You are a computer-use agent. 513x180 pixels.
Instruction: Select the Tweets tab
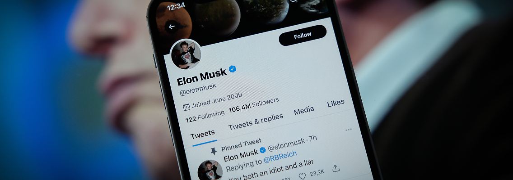click(x=202, y=134)
